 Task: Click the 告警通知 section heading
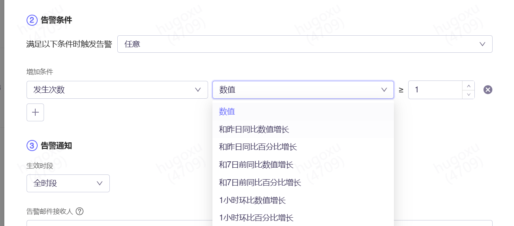(x=56, y=146)
